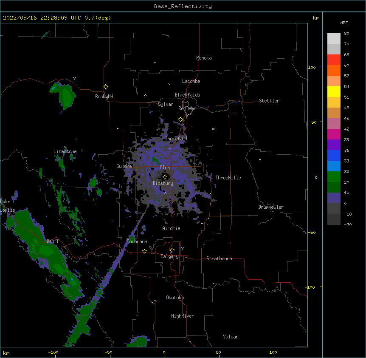This screenshot has width=366, height=358.
Task: Choose the slate 0–10 dBZ legend swatch
Action: [x=334, y=198]
